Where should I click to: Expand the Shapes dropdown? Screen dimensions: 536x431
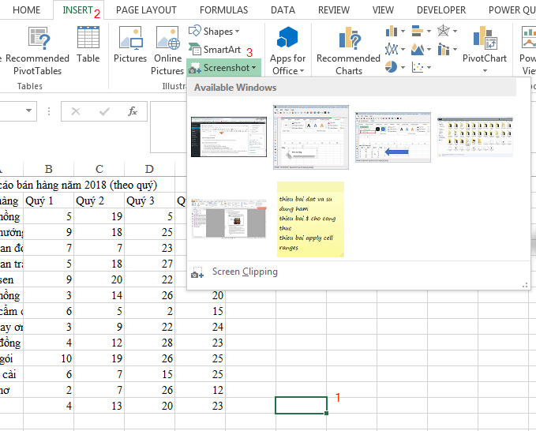point(214,32)
